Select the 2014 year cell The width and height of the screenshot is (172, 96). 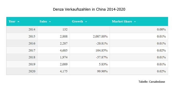point(22,29)
